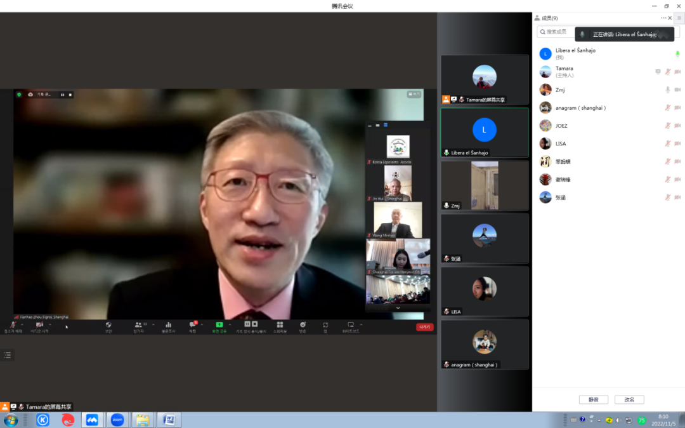Start video with the shared Zoom camera icon
The height and width of the screenshot is (428, 685).
(39, 325)
